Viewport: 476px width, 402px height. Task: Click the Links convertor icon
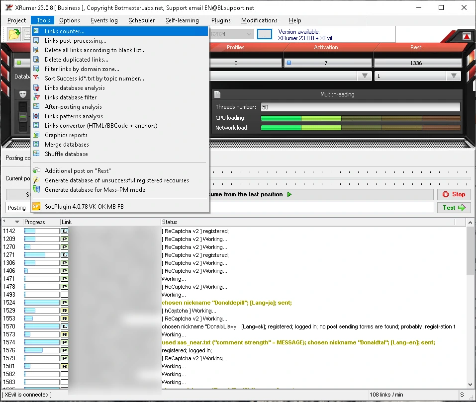coord(36,125)
